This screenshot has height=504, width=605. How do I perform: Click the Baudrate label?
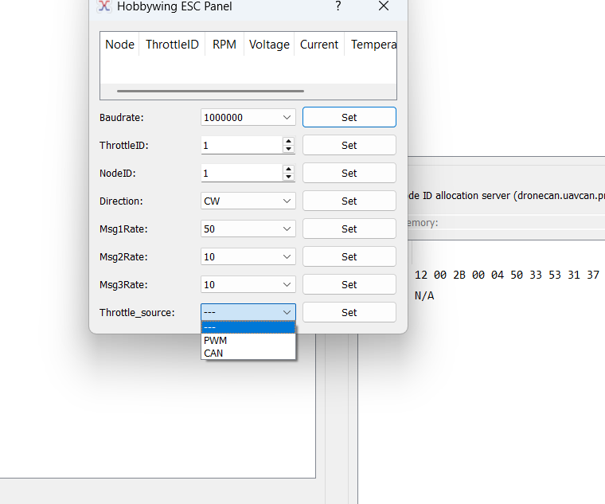(x=121, y=117)
